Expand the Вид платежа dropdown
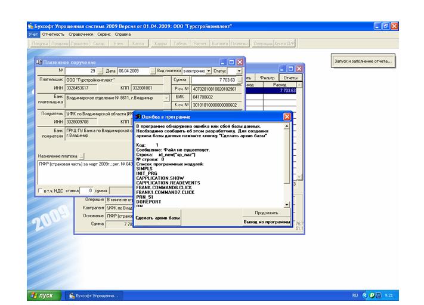 pos(209,71)
